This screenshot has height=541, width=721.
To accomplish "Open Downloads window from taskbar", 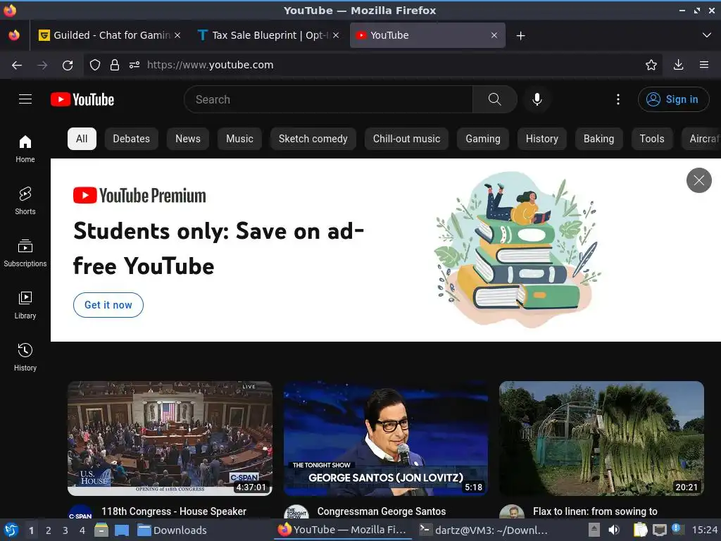I will pos(173,530).
